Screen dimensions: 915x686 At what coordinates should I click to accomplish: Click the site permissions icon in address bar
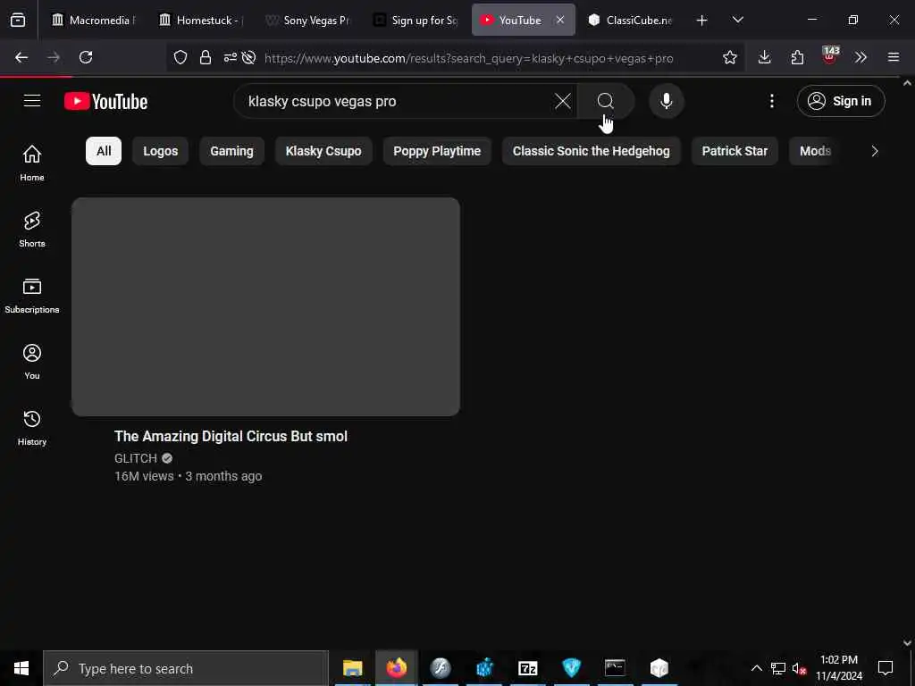(231, 57)
